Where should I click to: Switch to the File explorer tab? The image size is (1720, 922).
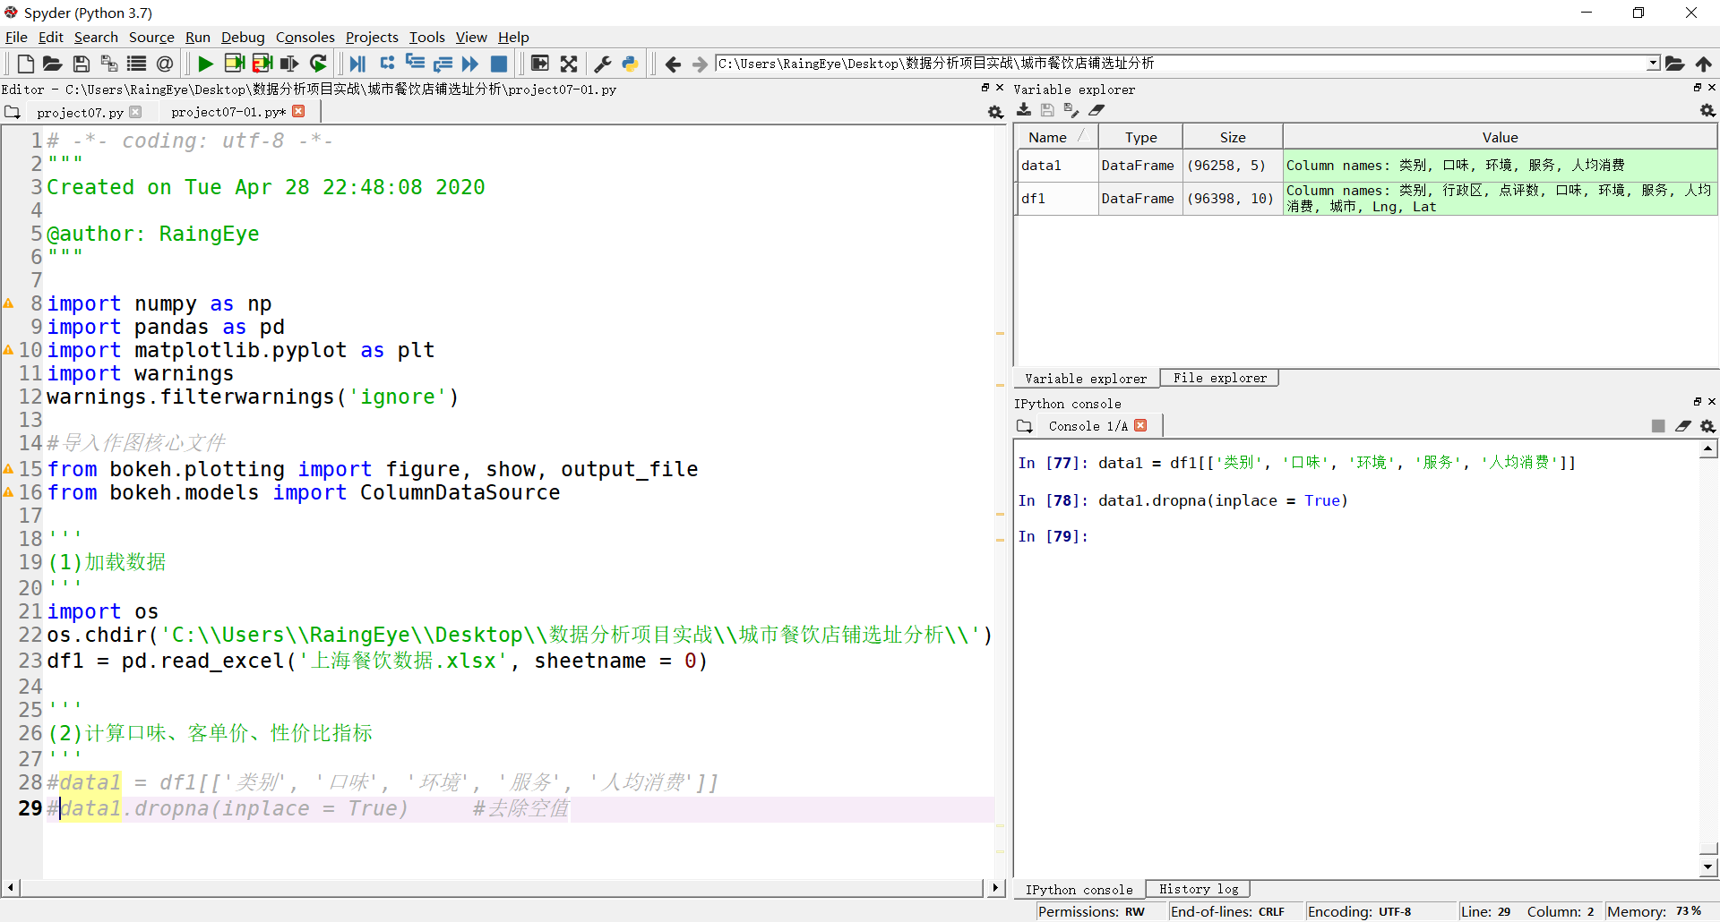[1219, 378]
